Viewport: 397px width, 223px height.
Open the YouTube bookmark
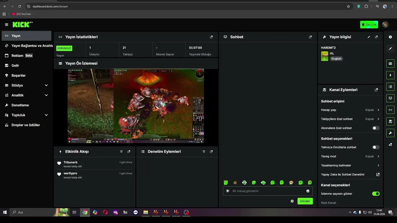pos(21,14)
